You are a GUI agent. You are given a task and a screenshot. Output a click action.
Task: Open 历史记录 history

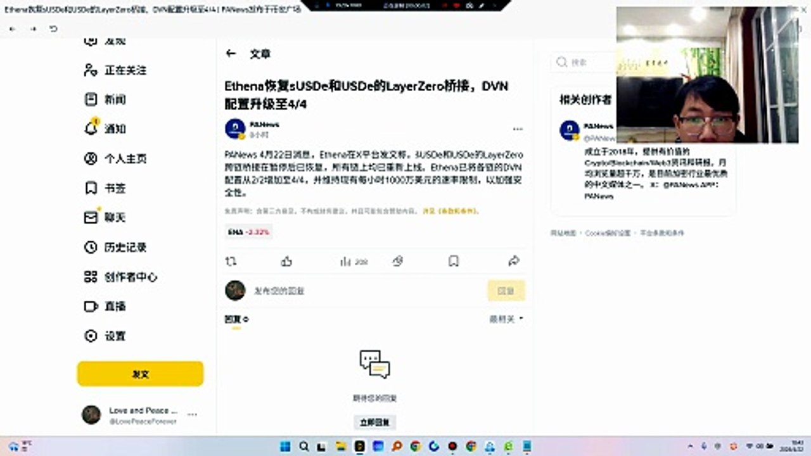[x=115, y=247]
